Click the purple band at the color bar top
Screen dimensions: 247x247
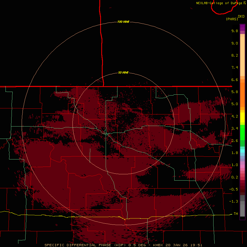(242, 27)
